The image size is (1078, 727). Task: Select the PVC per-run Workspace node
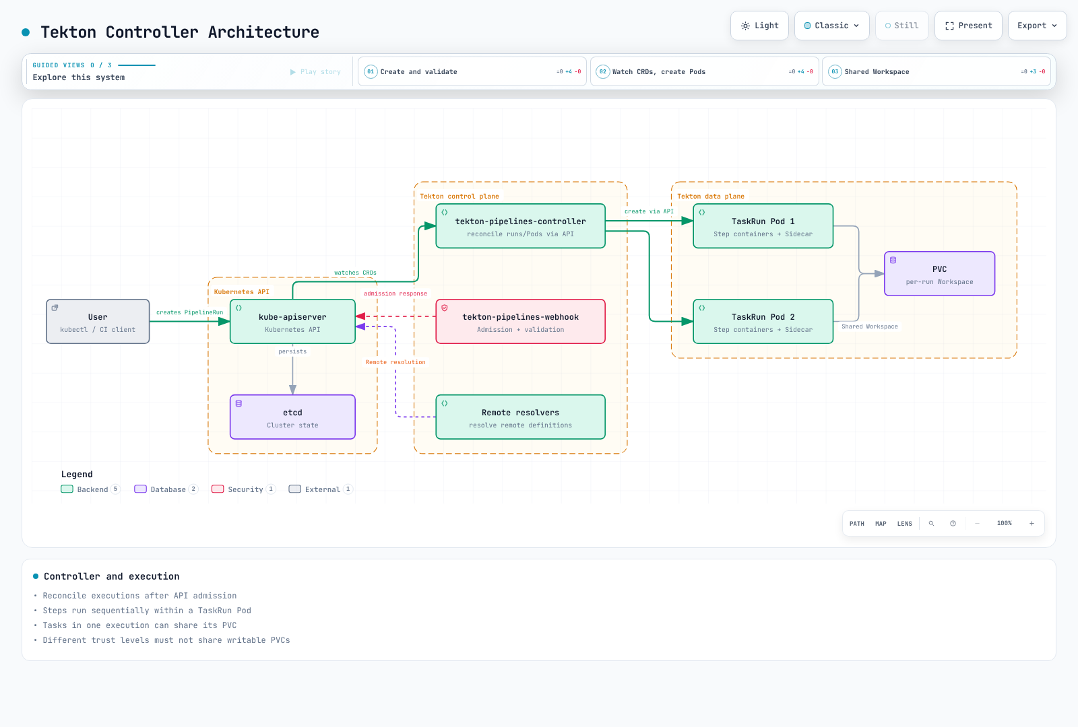[x=940, y=274]
